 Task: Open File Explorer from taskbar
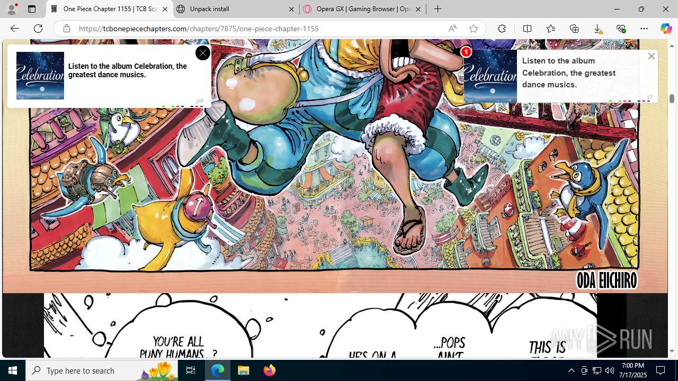243,370
